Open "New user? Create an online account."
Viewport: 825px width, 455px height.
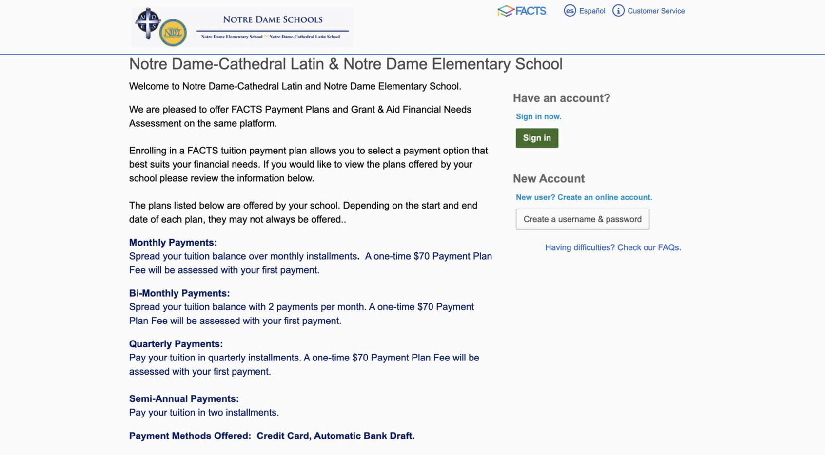point(584,197)
